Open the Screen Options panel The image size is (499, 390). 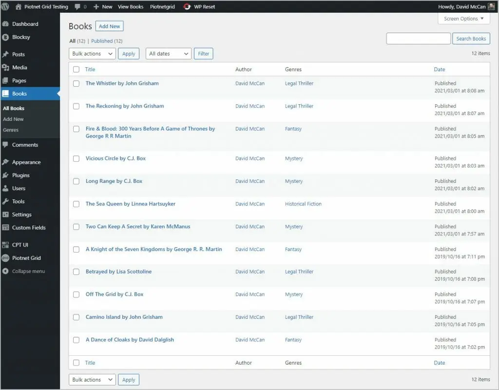(x=463, y=19)
